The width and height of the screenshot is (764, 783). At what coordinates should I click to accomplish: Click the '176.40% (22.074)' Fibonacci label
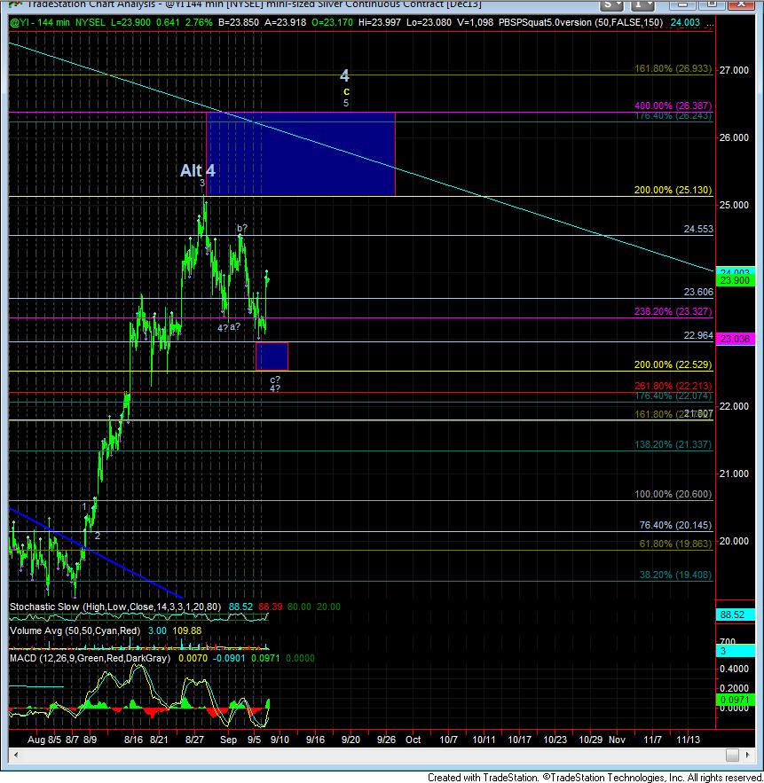coord(673,396)
